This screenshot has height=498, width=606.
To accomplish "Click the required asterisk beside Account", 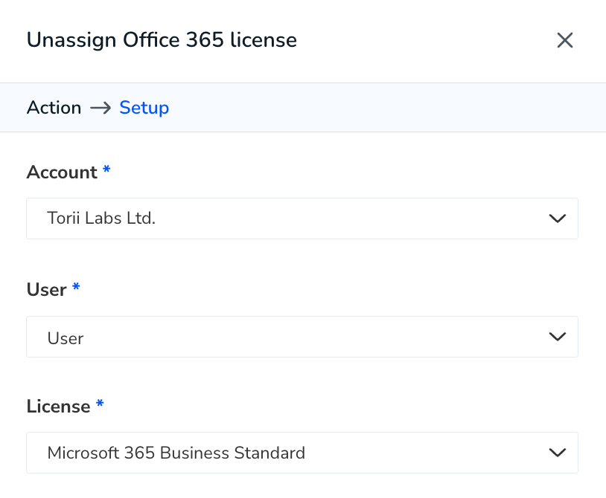I will point(106,169).
